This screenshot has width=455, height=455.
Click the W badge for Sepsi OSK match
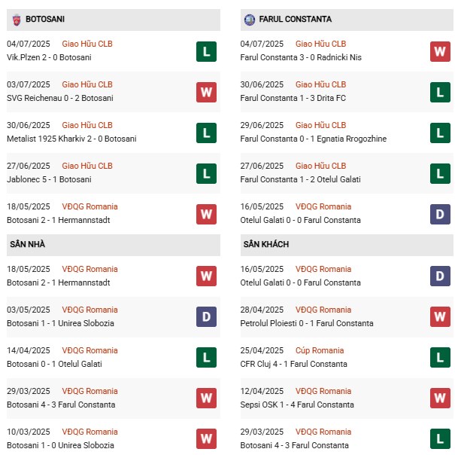440,399
